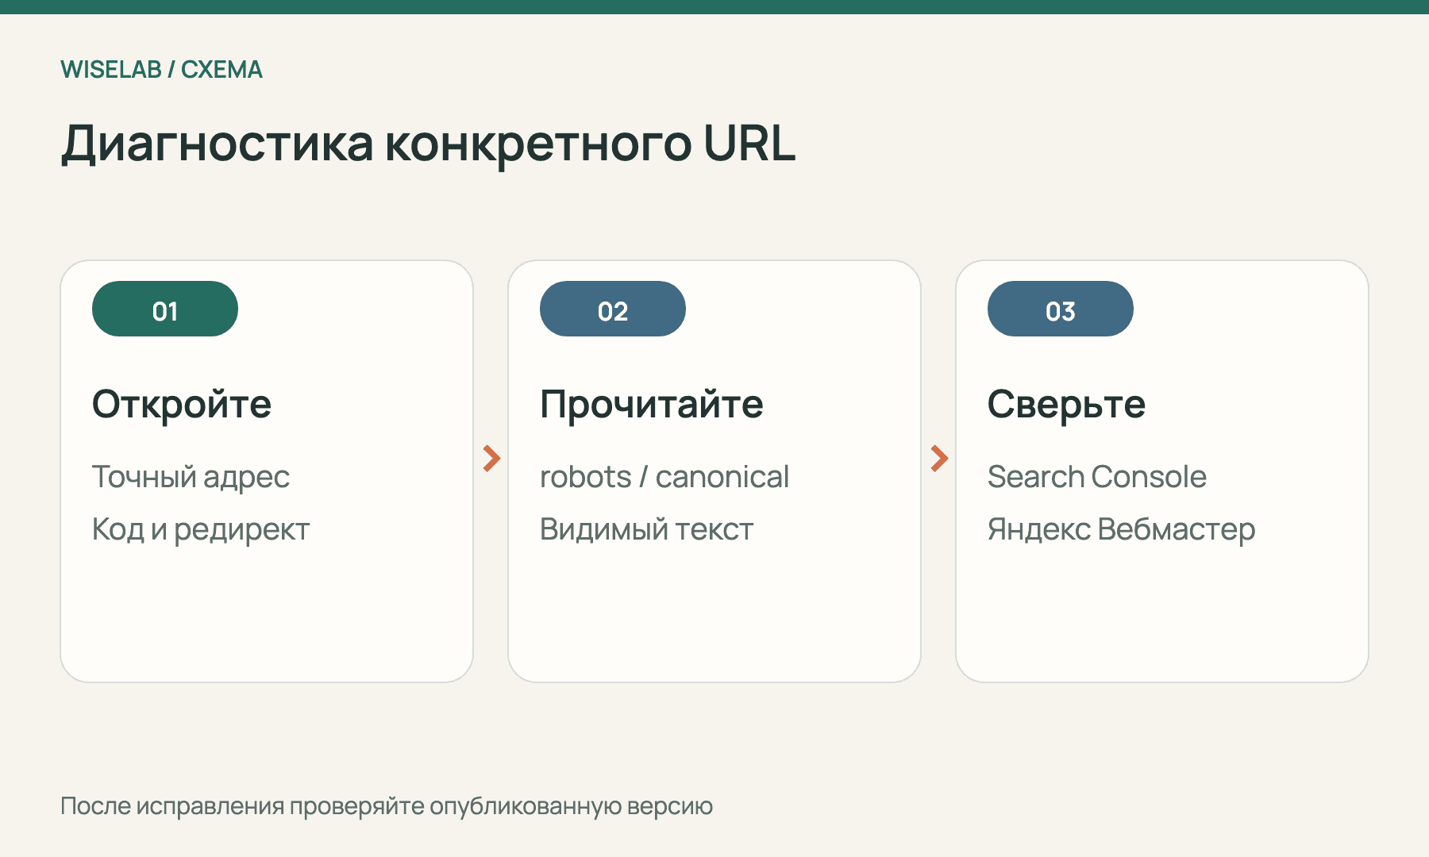Viewport: 1429px width, 857px height.
Task: Click the blue 03 step badge
Action: point(1061,309)
